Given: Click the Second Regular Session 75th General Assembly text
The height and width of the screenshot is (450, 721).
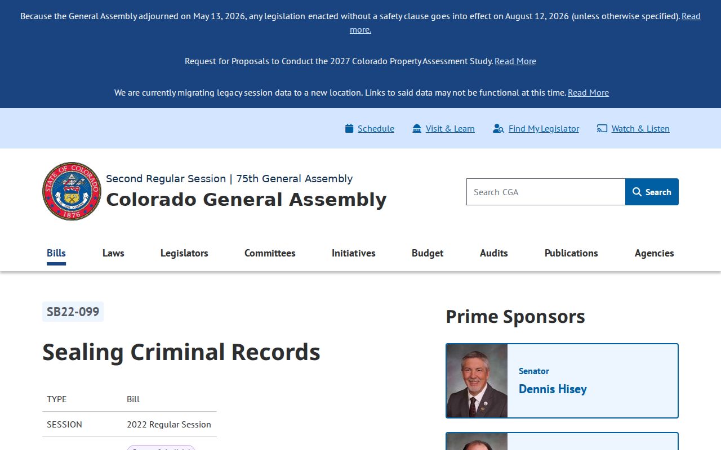Looking at the screenshot, I should click(229, 178).
